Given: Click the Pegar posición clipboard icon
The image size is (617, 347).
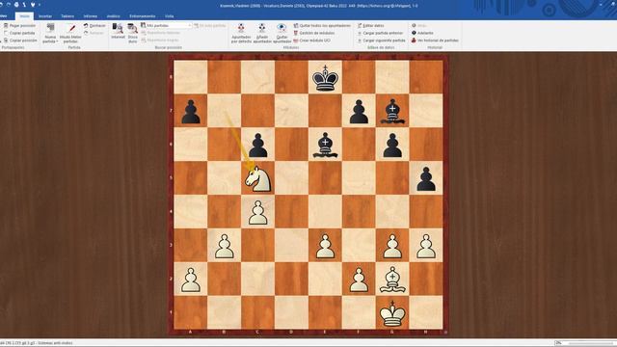Looking at the screenshot, I should pos(6,26).
